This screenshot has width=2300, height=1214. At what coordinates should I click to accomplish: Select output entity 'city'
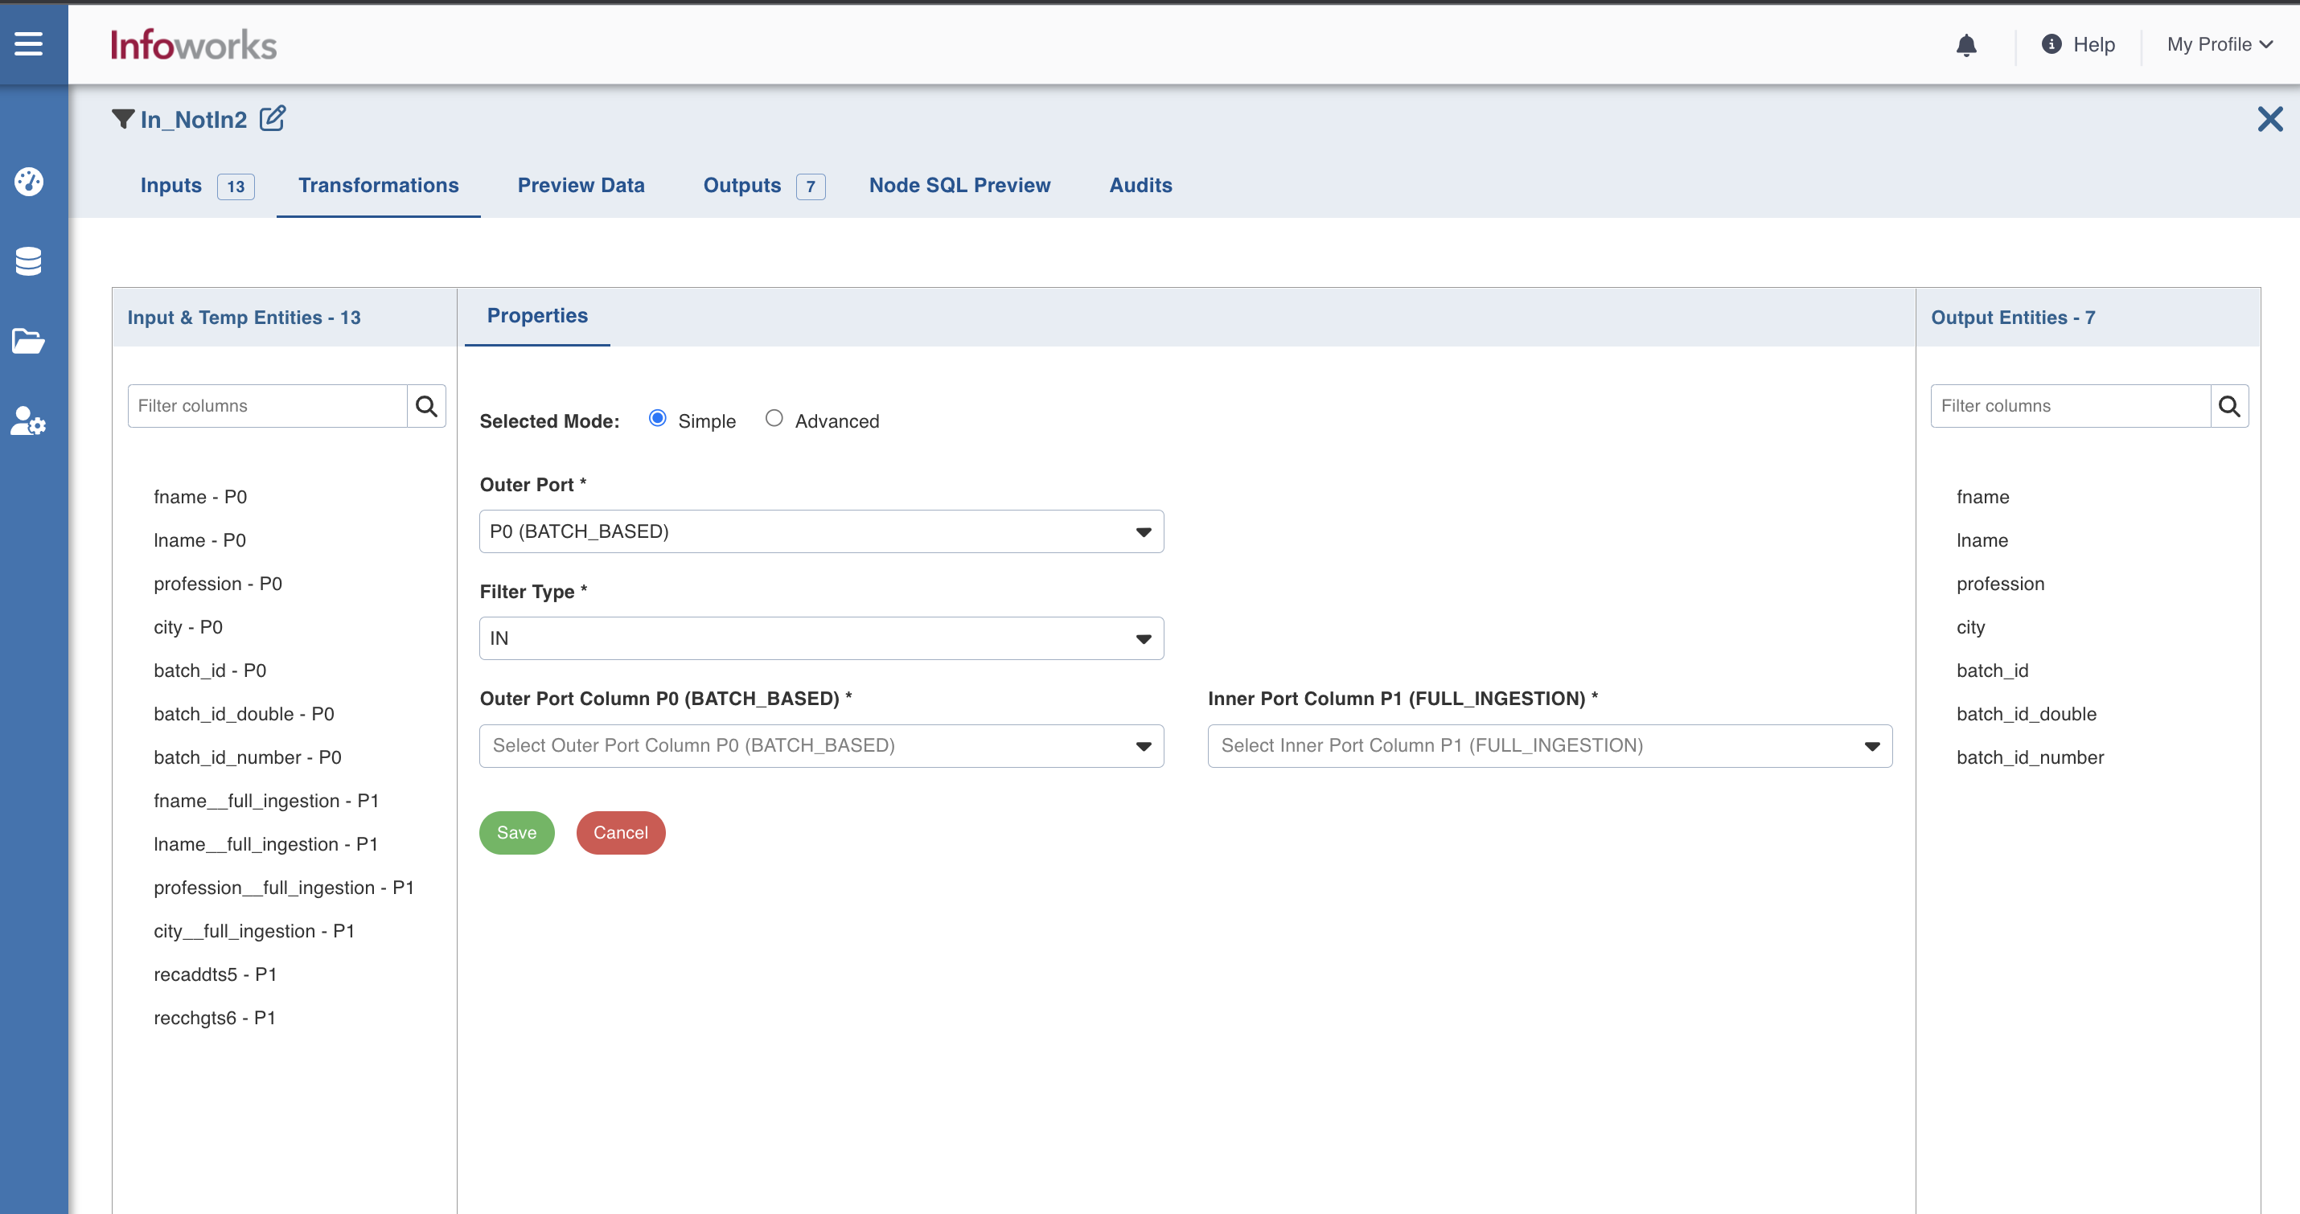click(1970, 628)
